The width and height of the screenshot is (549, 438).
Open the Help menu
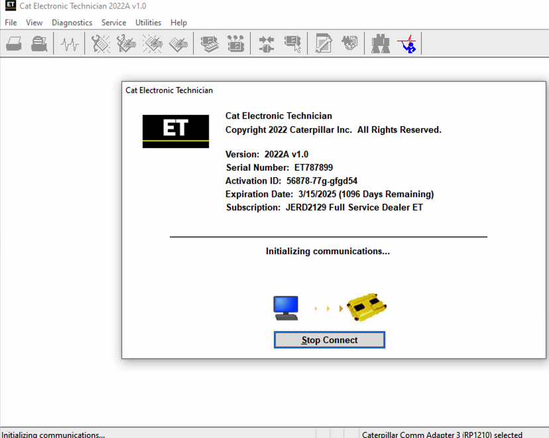click(x=178, y=22)
